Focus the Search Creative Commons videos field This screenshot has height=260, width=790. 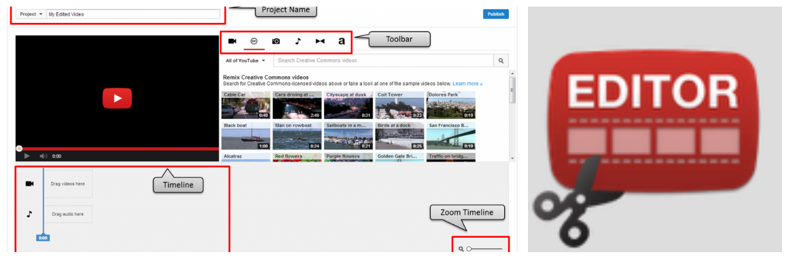384,60
